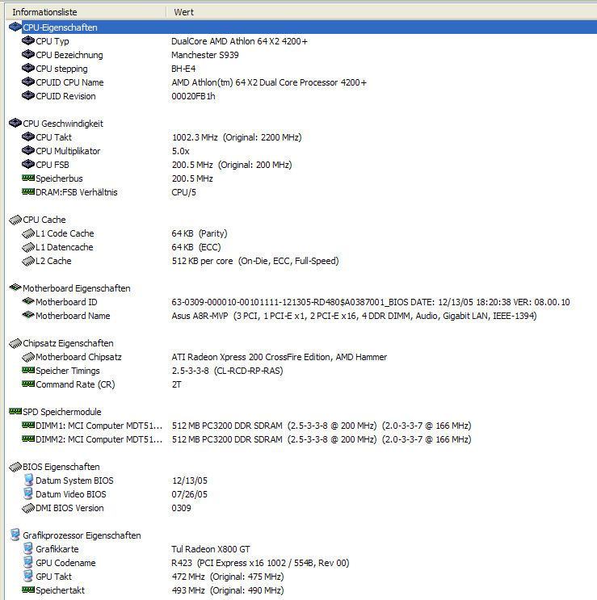Image resolution: width=597 pixels, height=600 pixels.
Task: Select the CPU Typ row label
Action: [x=53, y=41]
